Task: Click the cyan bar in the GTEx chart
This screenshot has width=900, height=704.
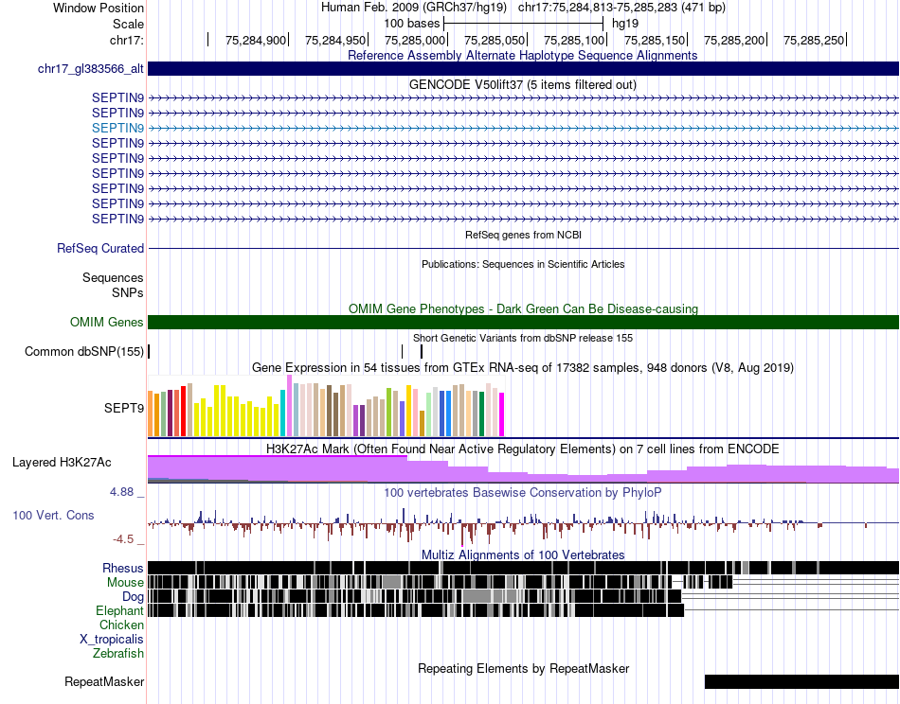Action: click(282, 414)
